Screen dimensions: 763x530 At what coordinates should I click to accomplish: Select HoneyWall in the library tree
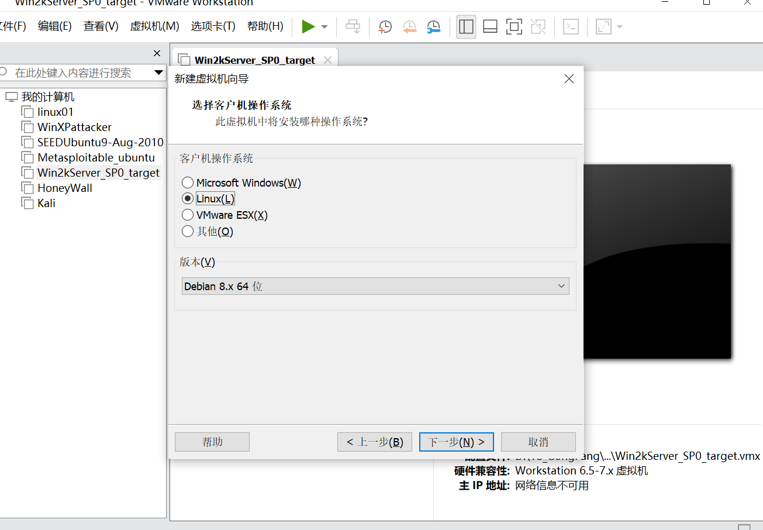coord(65,188)
